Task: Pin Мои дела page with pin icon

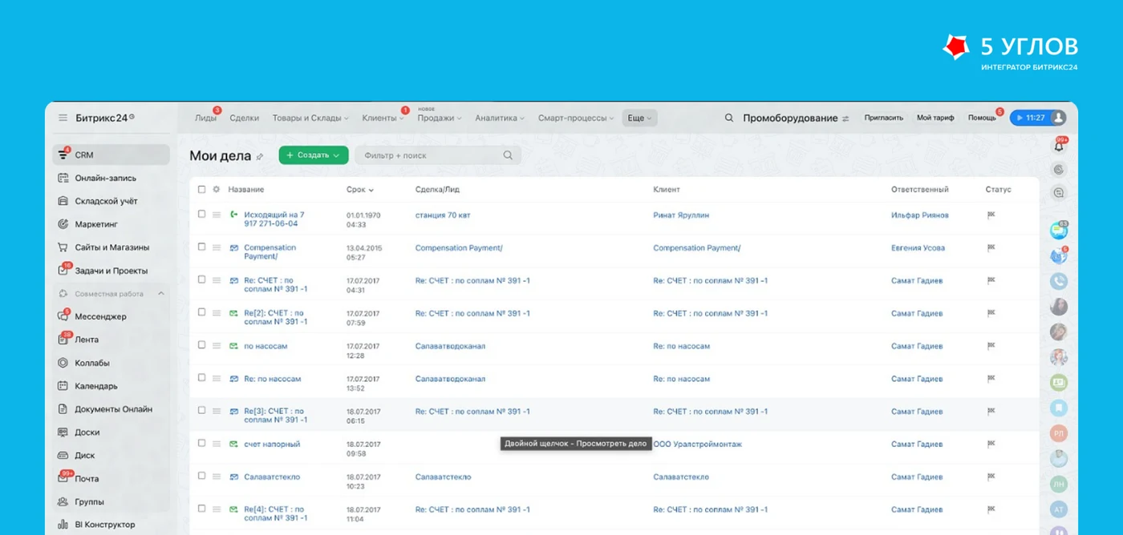Action: coord(259,157)
